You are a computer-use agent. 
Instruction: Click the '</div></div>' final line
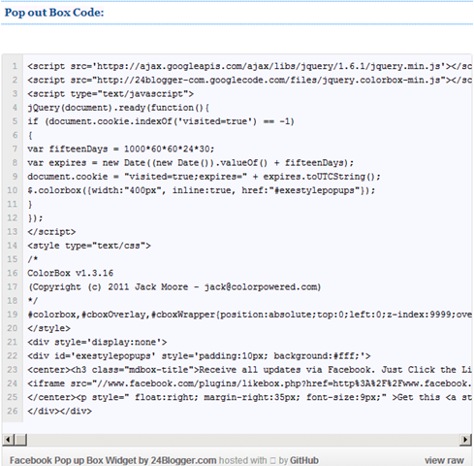tap(59, 411)
